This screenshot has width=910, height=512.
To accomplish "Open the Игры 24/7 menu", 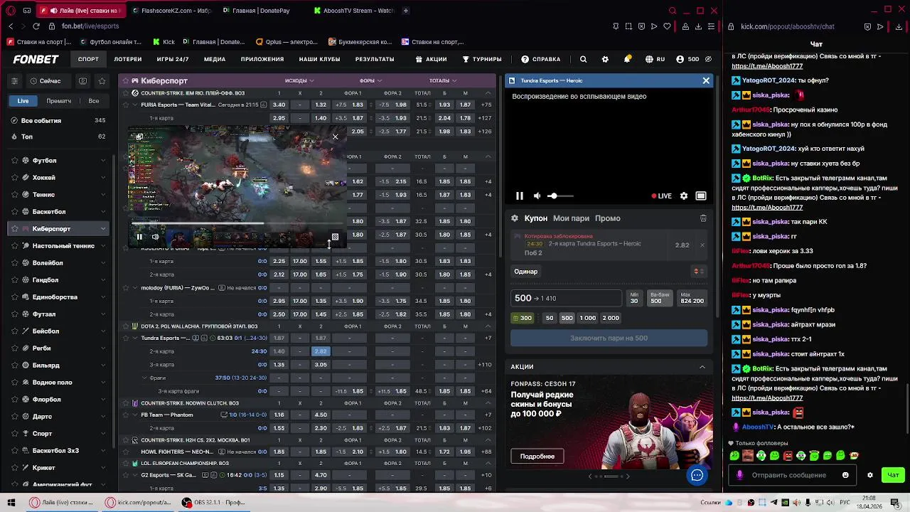I will tap(173, 59).
